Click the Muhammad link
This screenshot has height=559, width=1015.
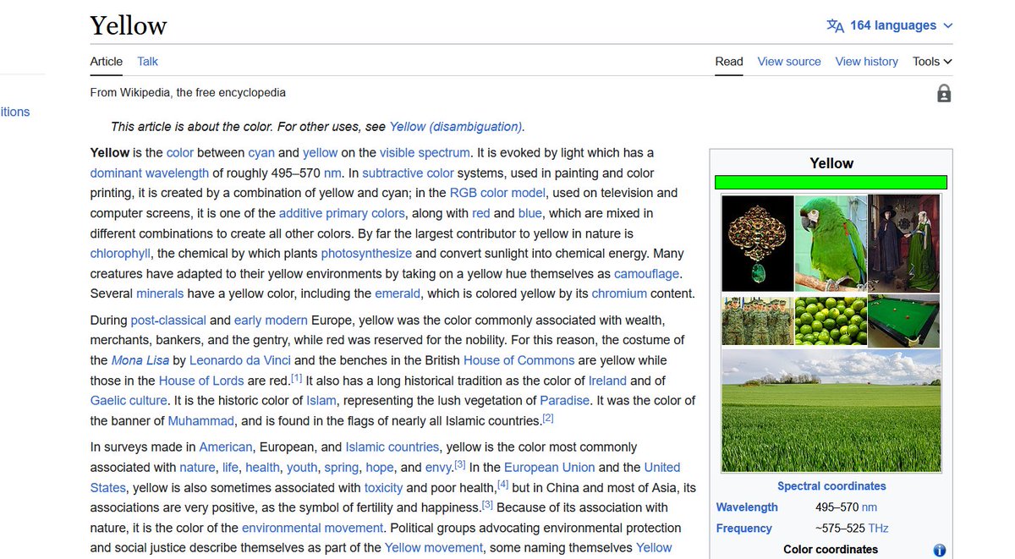click(x=200, y=421)
